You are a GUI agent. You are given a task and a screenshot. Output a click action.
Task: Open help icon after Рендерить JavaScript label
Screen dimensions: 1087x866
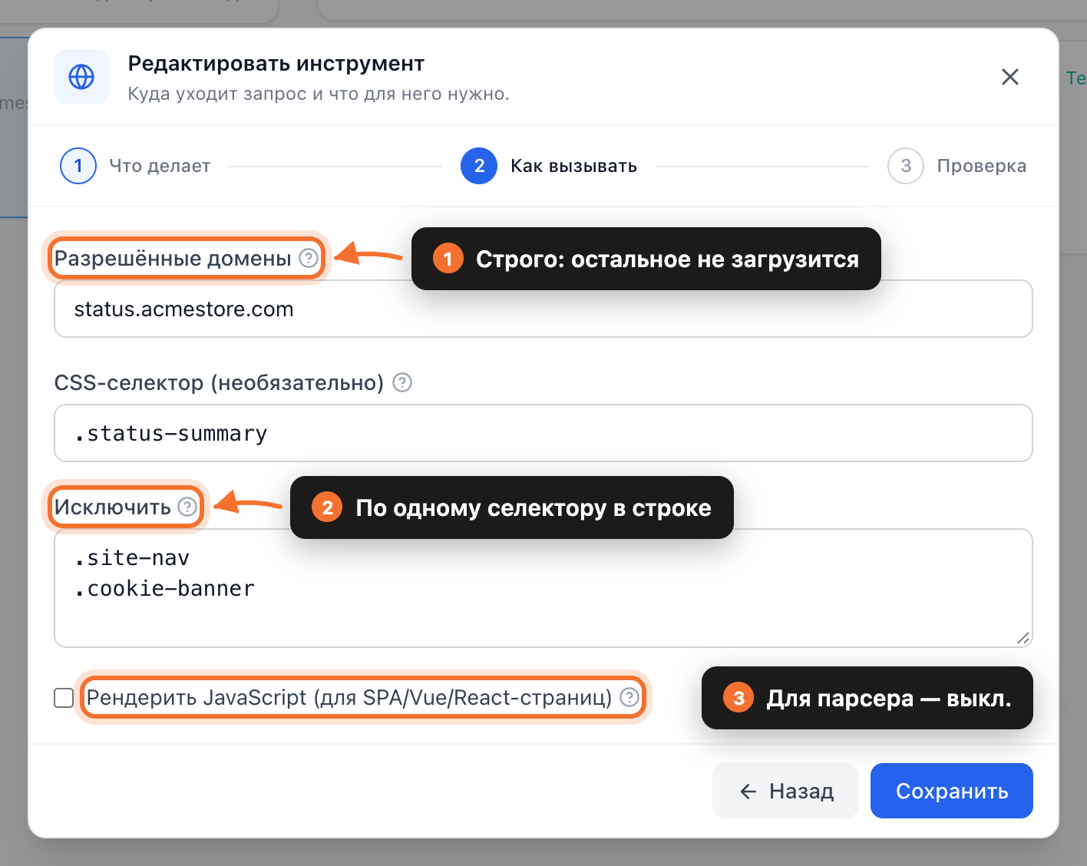pos(629,697)
